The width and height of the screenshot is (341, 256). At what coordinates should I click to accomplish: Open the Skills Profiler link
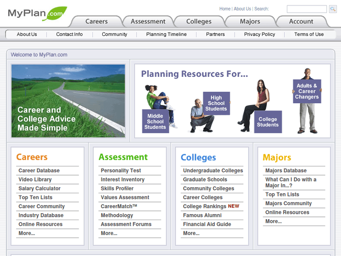point(117,188)
